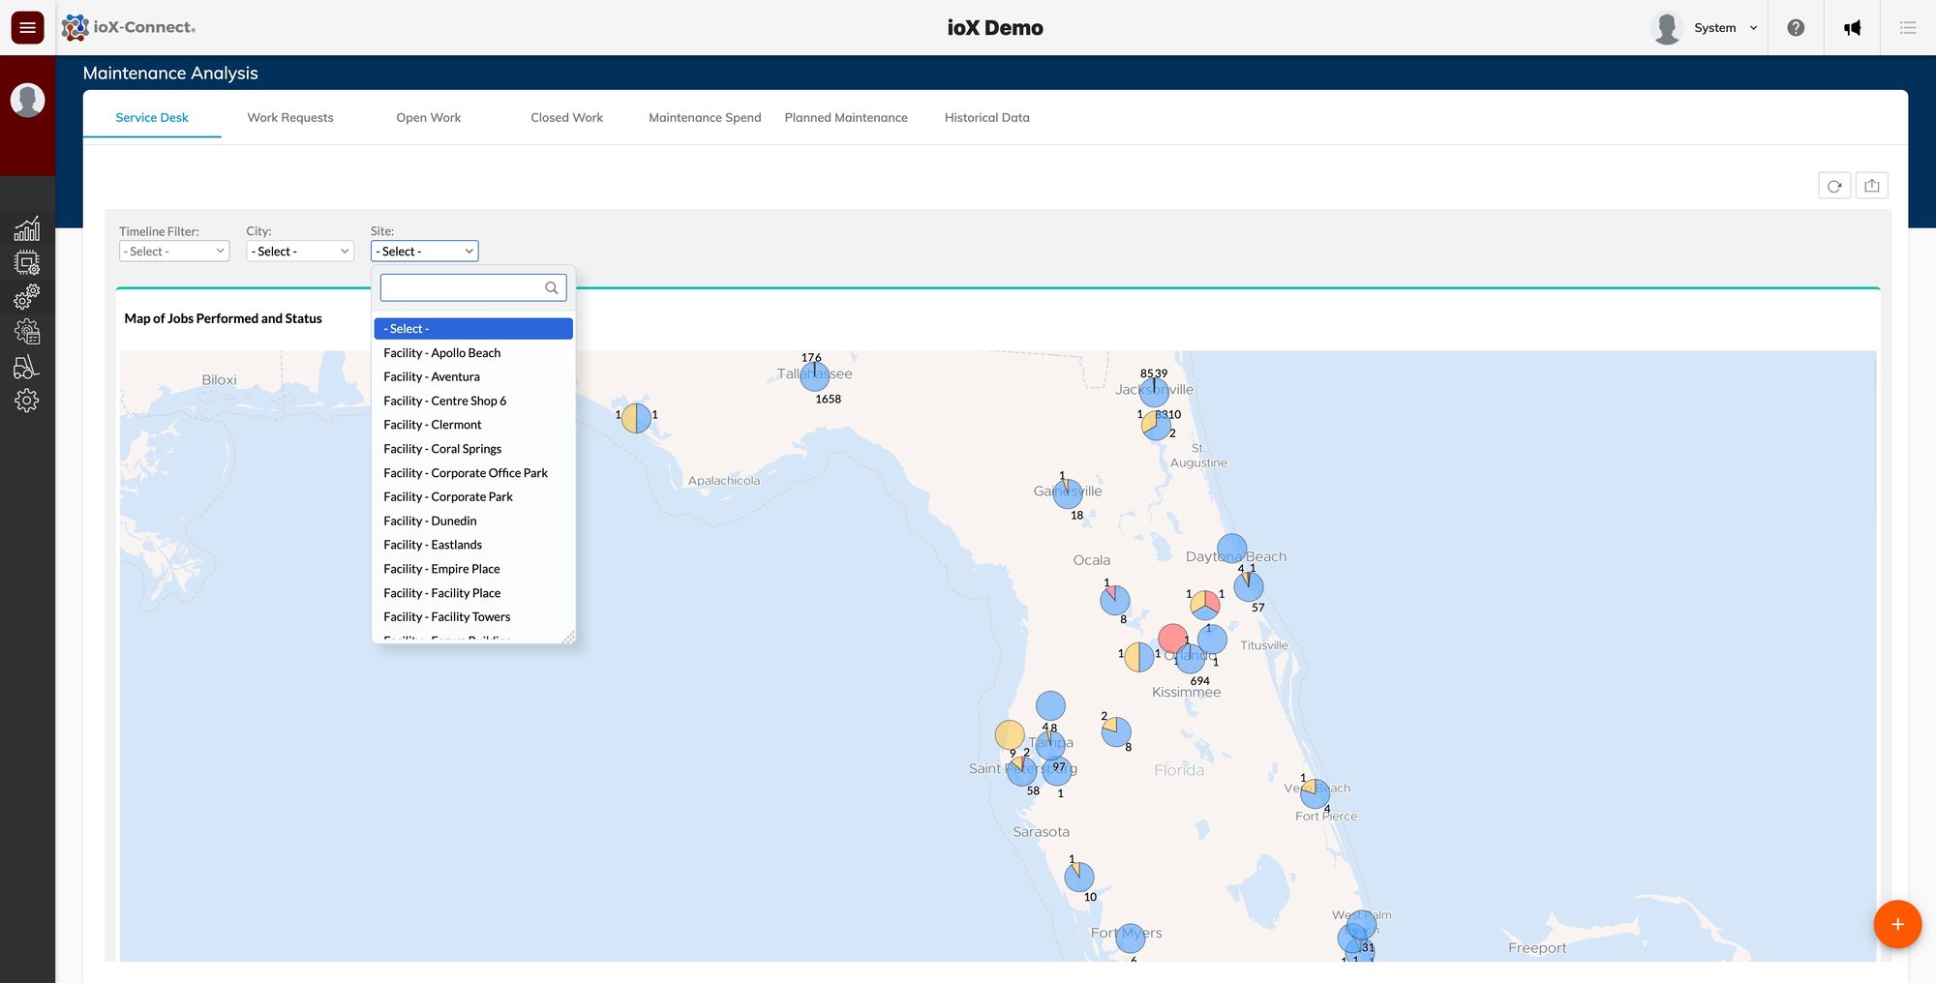This screenshot has height=983, width=1936.
Task: Choose Facility - Dunedin
Action: point(473,521)
